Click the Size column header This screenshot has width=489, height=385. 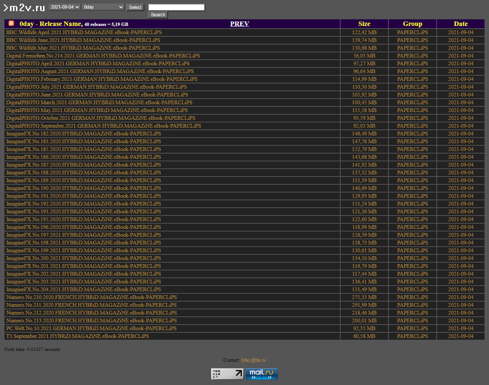tap(364, 24)
